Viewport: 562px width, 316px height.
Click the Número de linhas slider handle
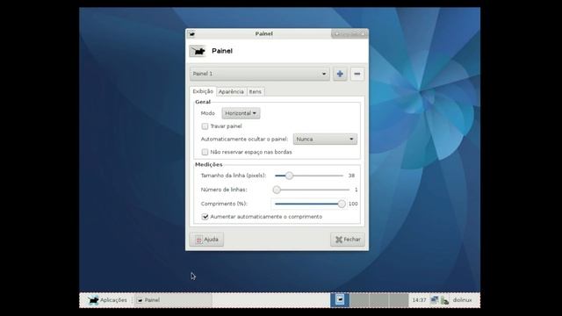(277, 190)
